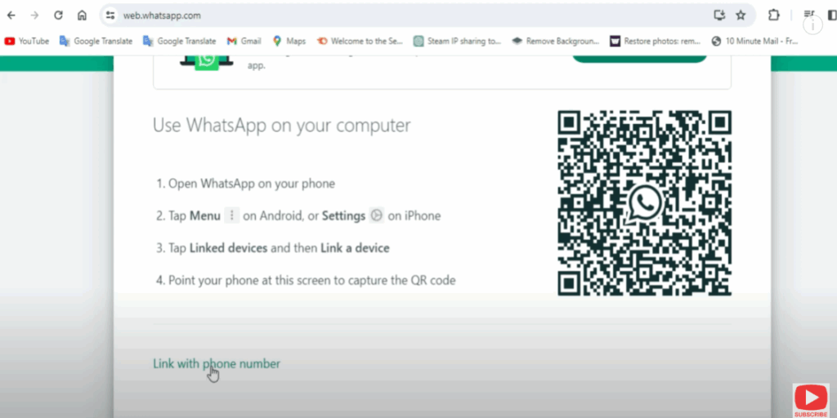This screenshot has height=418, width=837.
Task: Click '1. Open WhatsApp on your phone' text
Action: click(245, 184)
